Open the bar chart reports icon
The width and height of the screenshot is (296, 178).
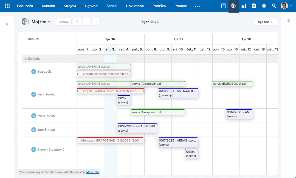244,6
